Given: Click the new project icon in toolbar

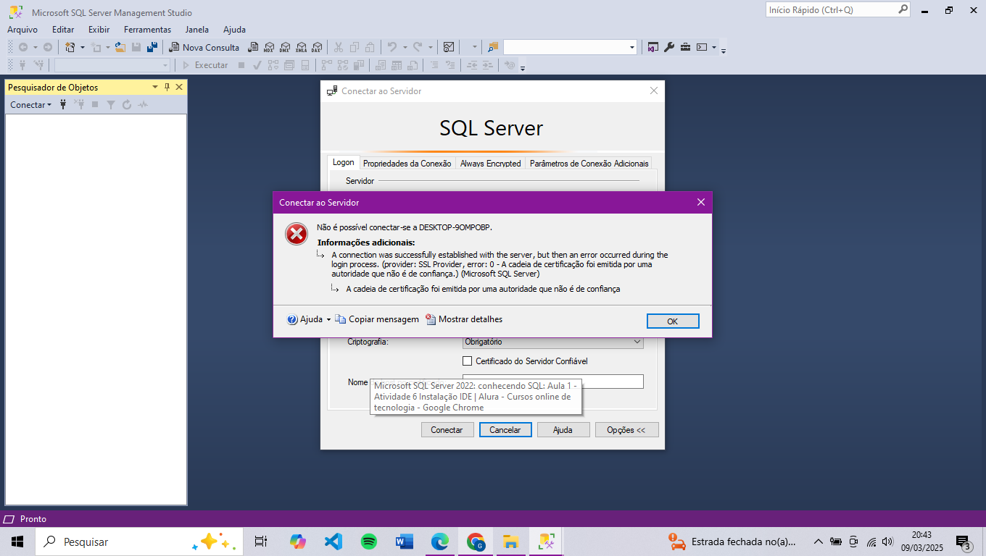Looking at the screenshot, I should (x=70, y=47).
